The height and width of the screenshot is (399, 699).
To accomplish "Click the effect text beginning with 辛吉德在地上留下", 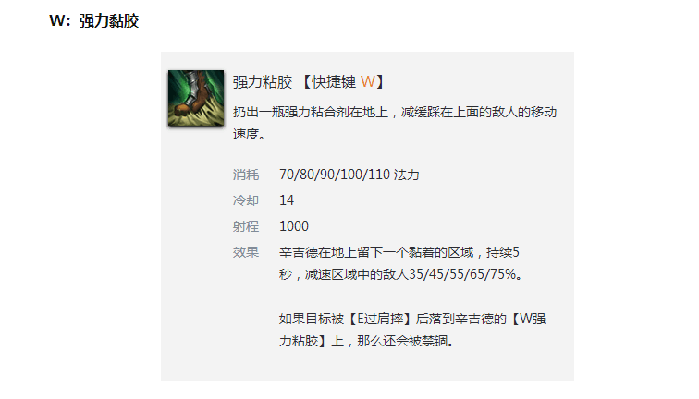I will (400, 263).
